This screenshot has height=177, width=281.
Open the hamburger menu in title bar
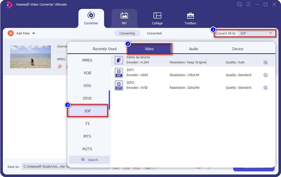248,4
